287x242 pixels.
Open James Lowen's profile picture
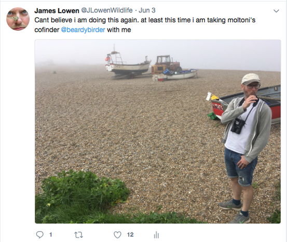(x=18, y=19)
